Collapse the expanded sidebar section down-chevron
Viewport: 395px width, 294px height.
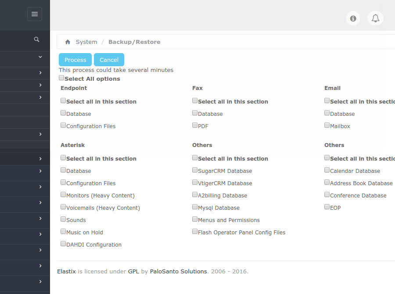pyautogui.click(x=40, y=57)
